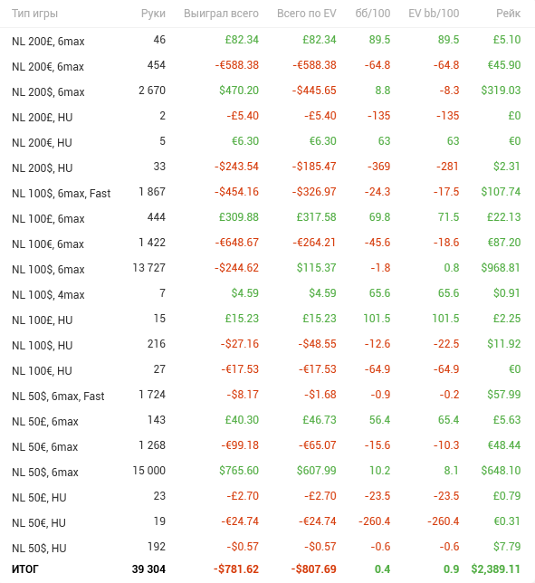Sort by the Тип игры column header
The image size is (535, 583).
[34, 14]
